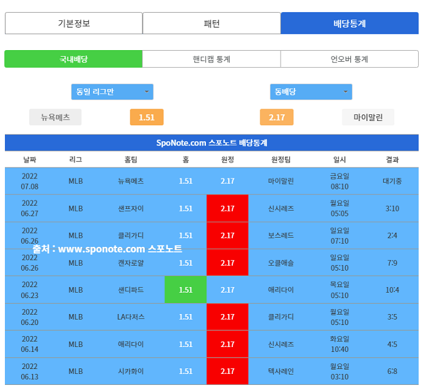The height and width of the screenshot is (391, 423).
Task: Click the 결과 column header
Action: coord(392,159)
